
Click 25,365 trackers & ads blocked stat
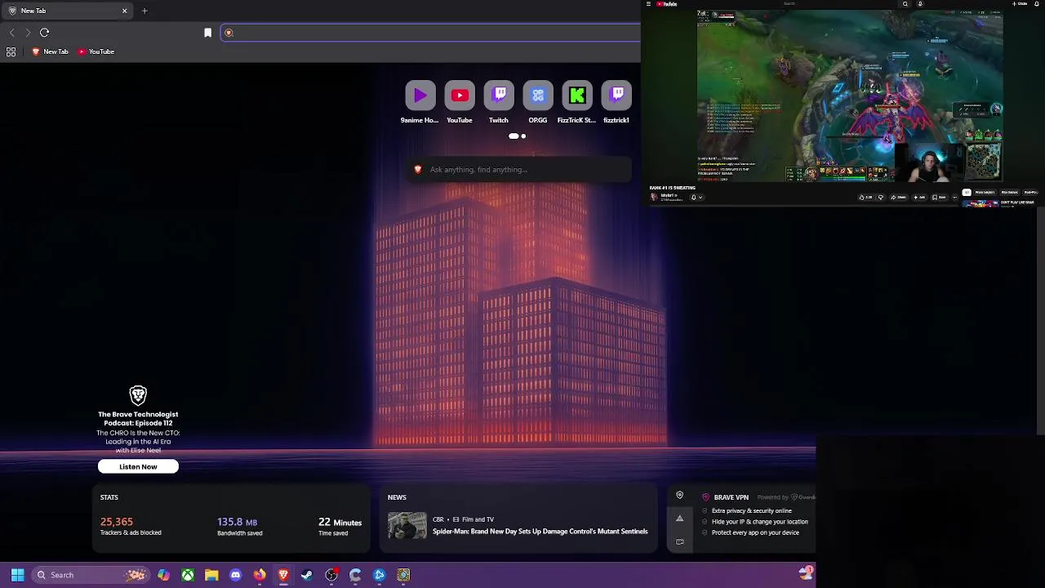click(x=131, y=526)
